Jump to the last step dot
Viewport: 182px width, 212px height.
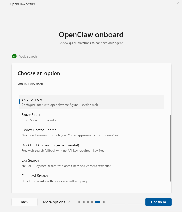(x=104, y=202)
